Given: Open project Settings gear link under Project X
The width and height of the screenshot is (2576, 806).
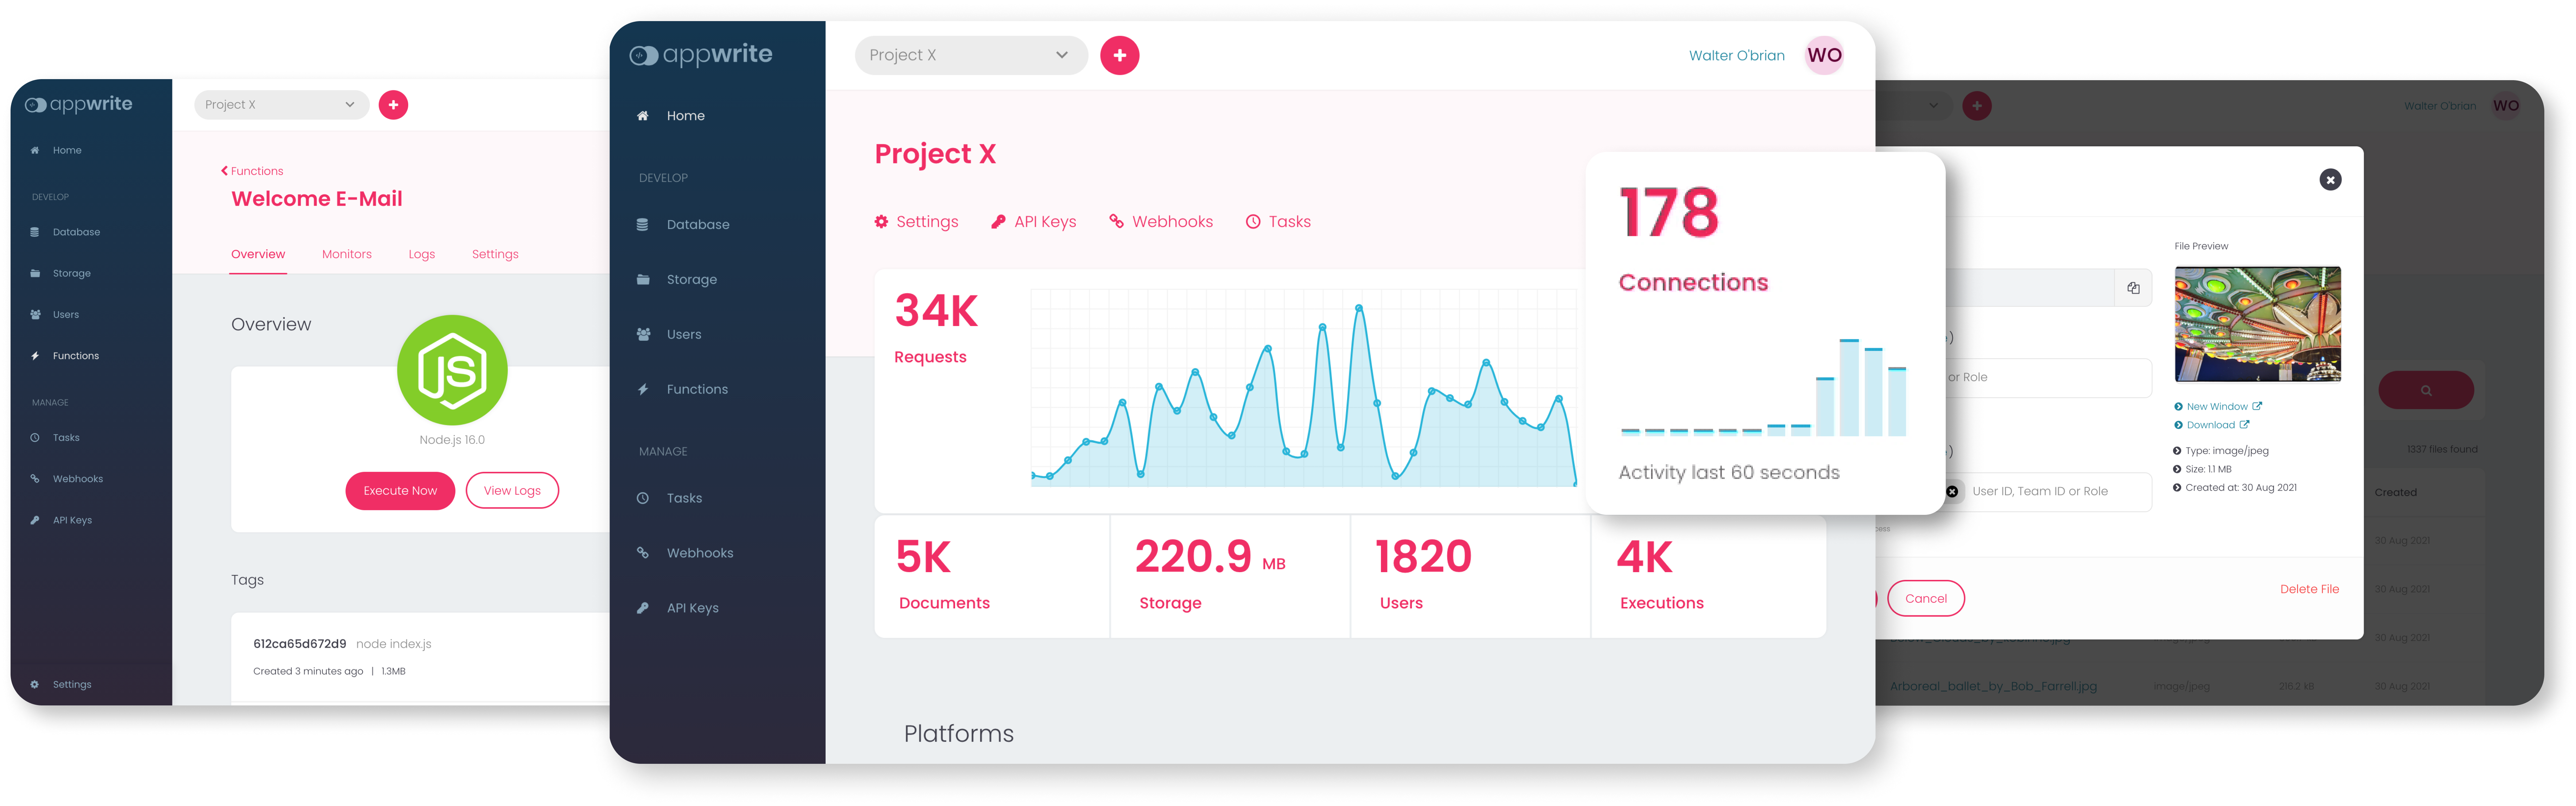Looking at the screenshot, I should [x=916, y=222].
